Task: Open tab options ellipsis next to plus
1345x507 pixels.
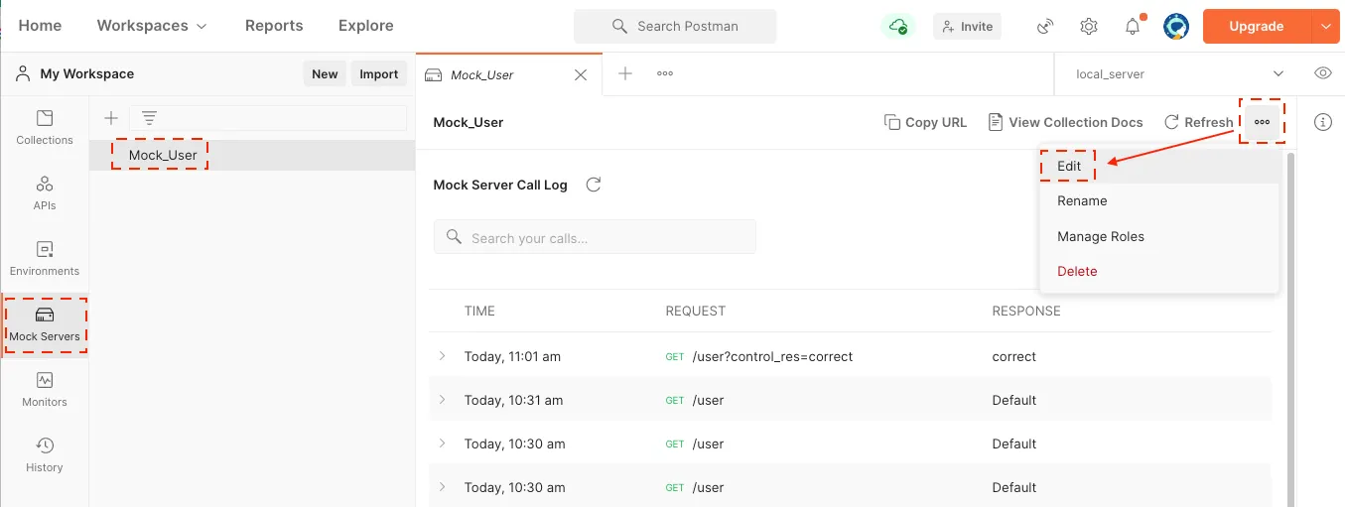Action: pyautogui.click(x=665, y=73)
